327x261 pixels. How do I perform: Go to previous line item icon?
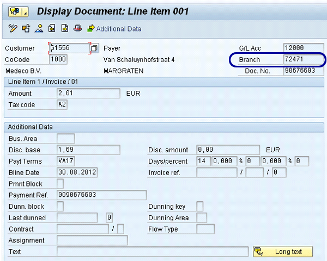(x=52, y=28)
